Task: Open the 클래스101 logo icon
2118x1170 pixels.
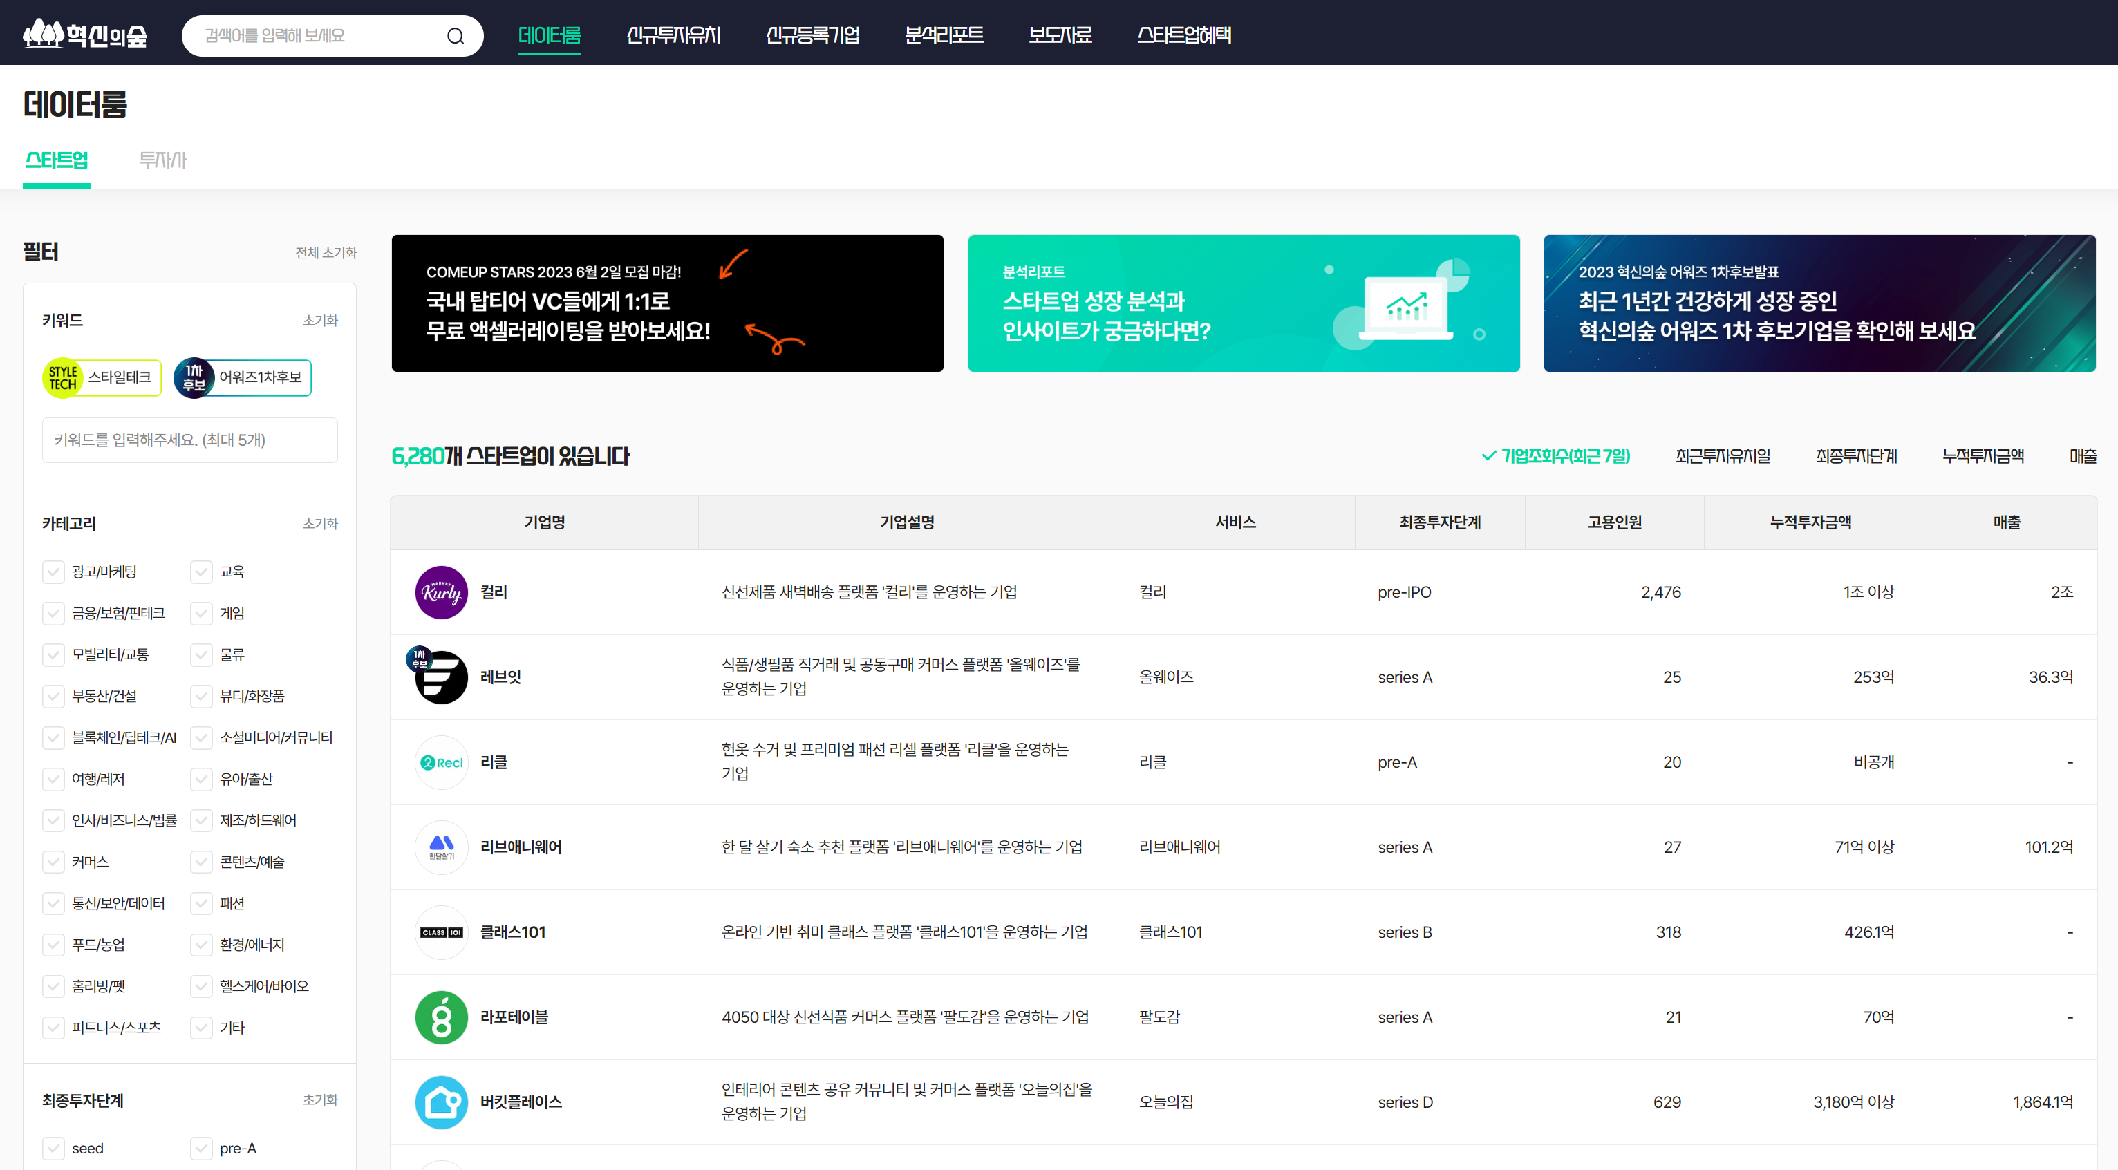Action: [442, 932]
